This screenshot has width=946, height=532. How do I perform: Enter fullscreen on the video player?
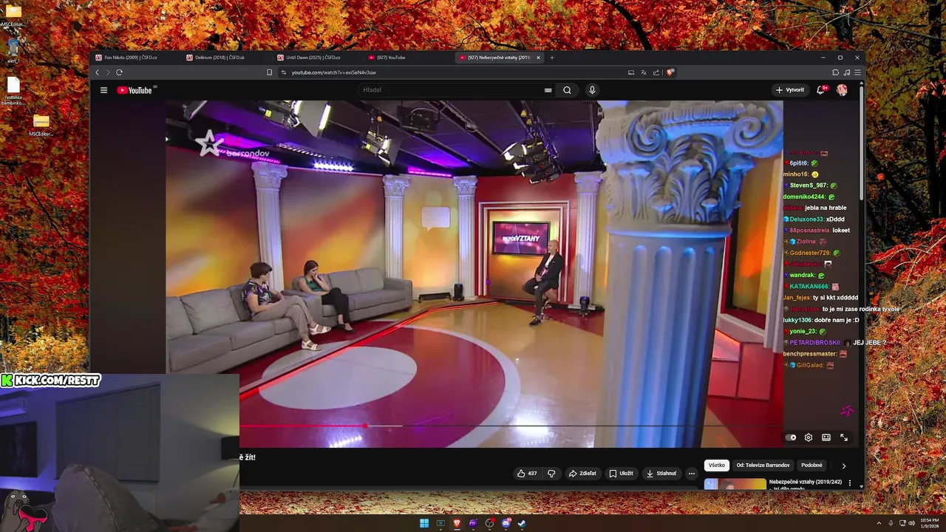(844, 437)
